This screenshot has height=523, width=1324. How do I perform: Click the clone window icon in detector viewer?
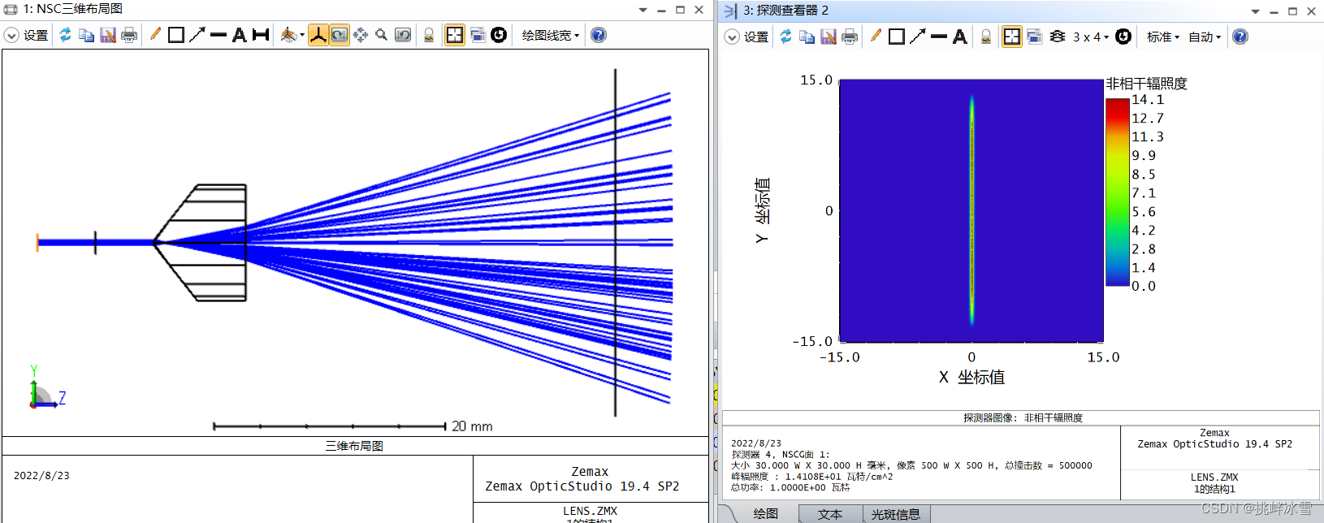tap(1034, 37)
